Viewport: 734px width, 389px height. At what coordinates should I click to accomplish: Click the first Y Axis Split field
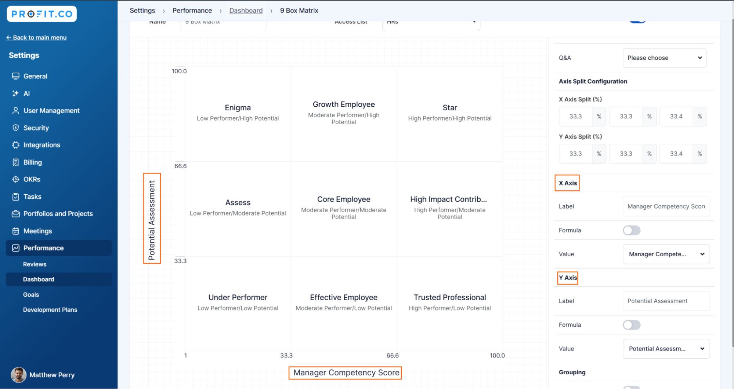[575, 154]
